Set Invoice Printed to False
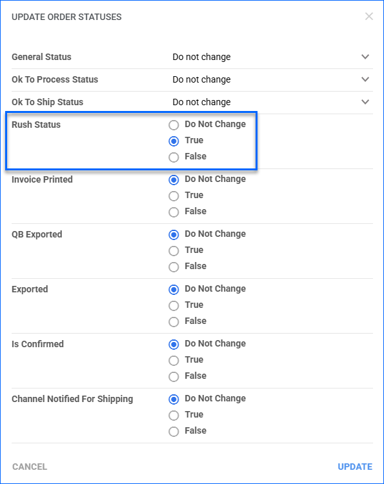This screenshot has height=484, width=384. (x=174, y=212)
